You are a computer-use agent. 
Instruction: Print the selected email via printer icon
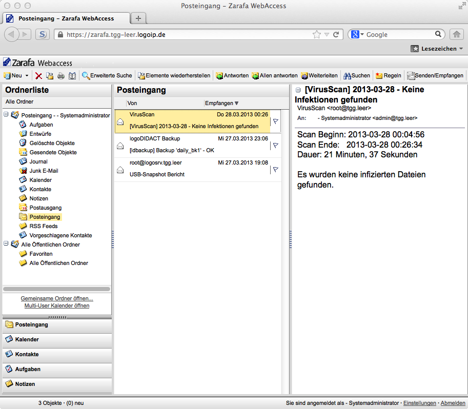61,76
